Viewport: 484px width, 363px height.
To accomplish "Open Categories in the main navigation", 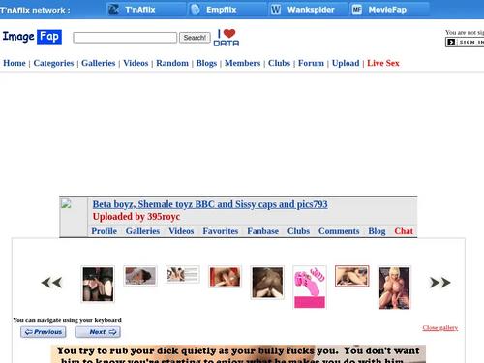I will [53, 63].
